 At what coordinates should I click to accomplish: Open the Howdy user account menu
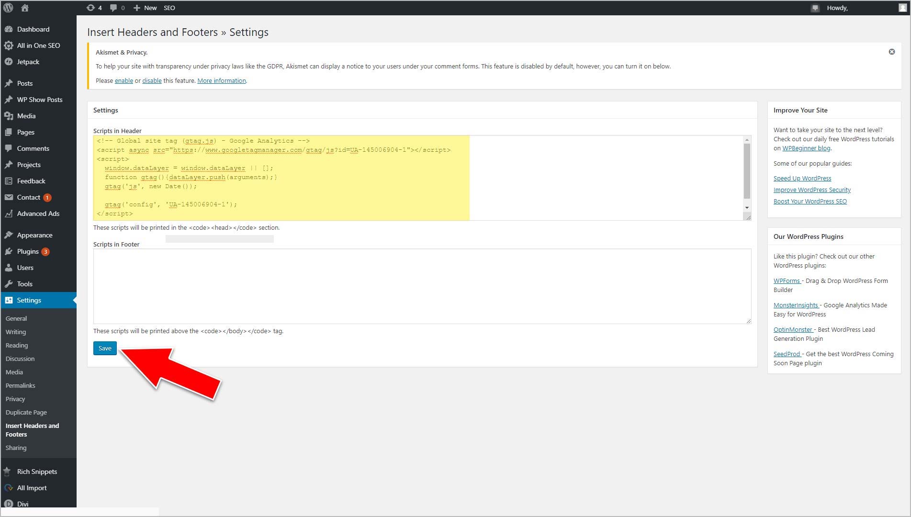click(837, 8)
